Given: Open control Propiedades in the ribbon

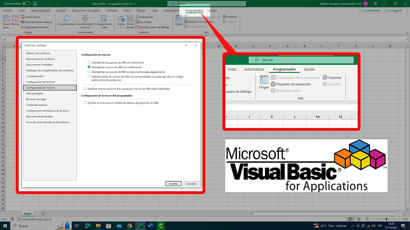Looking at the screenshot, I should pyautogui.click(x=144, y=17).
